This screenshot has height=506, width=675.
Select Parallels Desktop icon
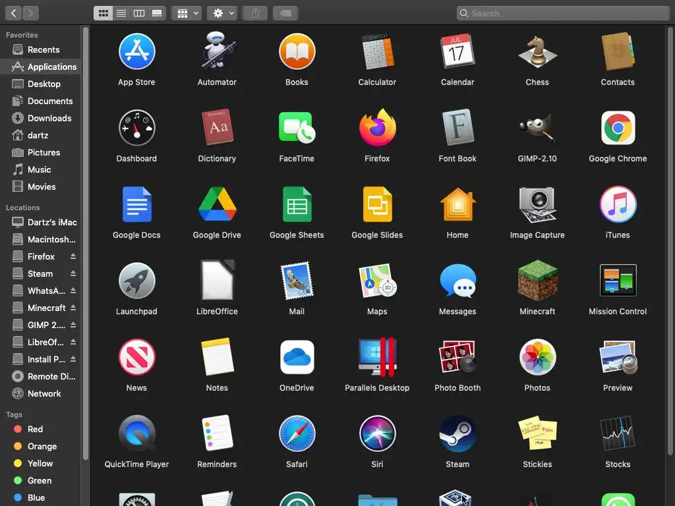(x=377, y=357)
